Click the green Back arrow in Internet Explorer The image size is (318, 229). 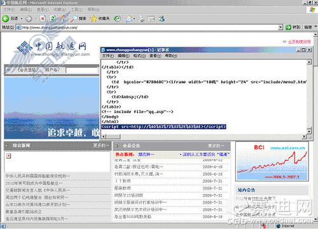[x=6, y=19]
